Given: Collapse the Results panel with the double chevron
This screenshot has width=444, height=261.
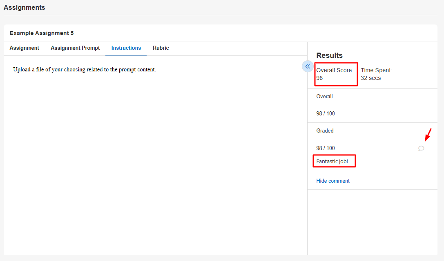Looking at the screenshot, I should (308, 66).
